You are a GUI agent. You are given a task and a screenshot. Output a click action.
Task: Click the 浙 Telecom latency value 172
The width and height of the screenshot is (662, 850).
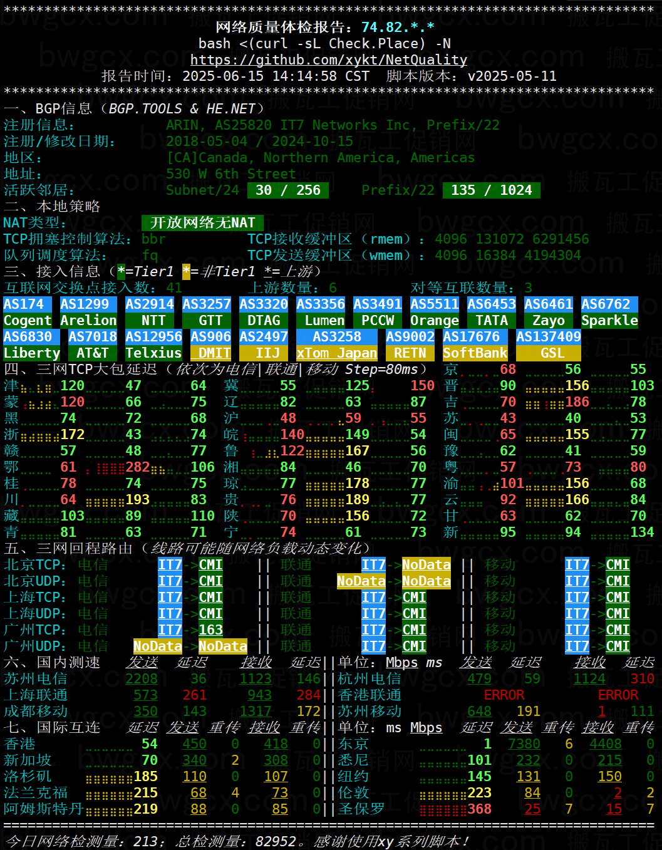[x=72, y=434]
